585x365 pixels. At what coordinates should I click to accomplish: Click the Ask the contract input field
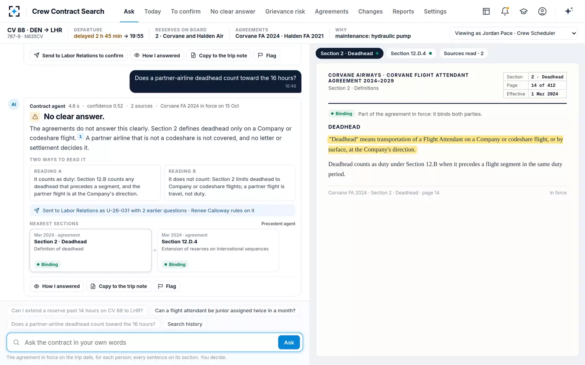[x=149, y=343]
